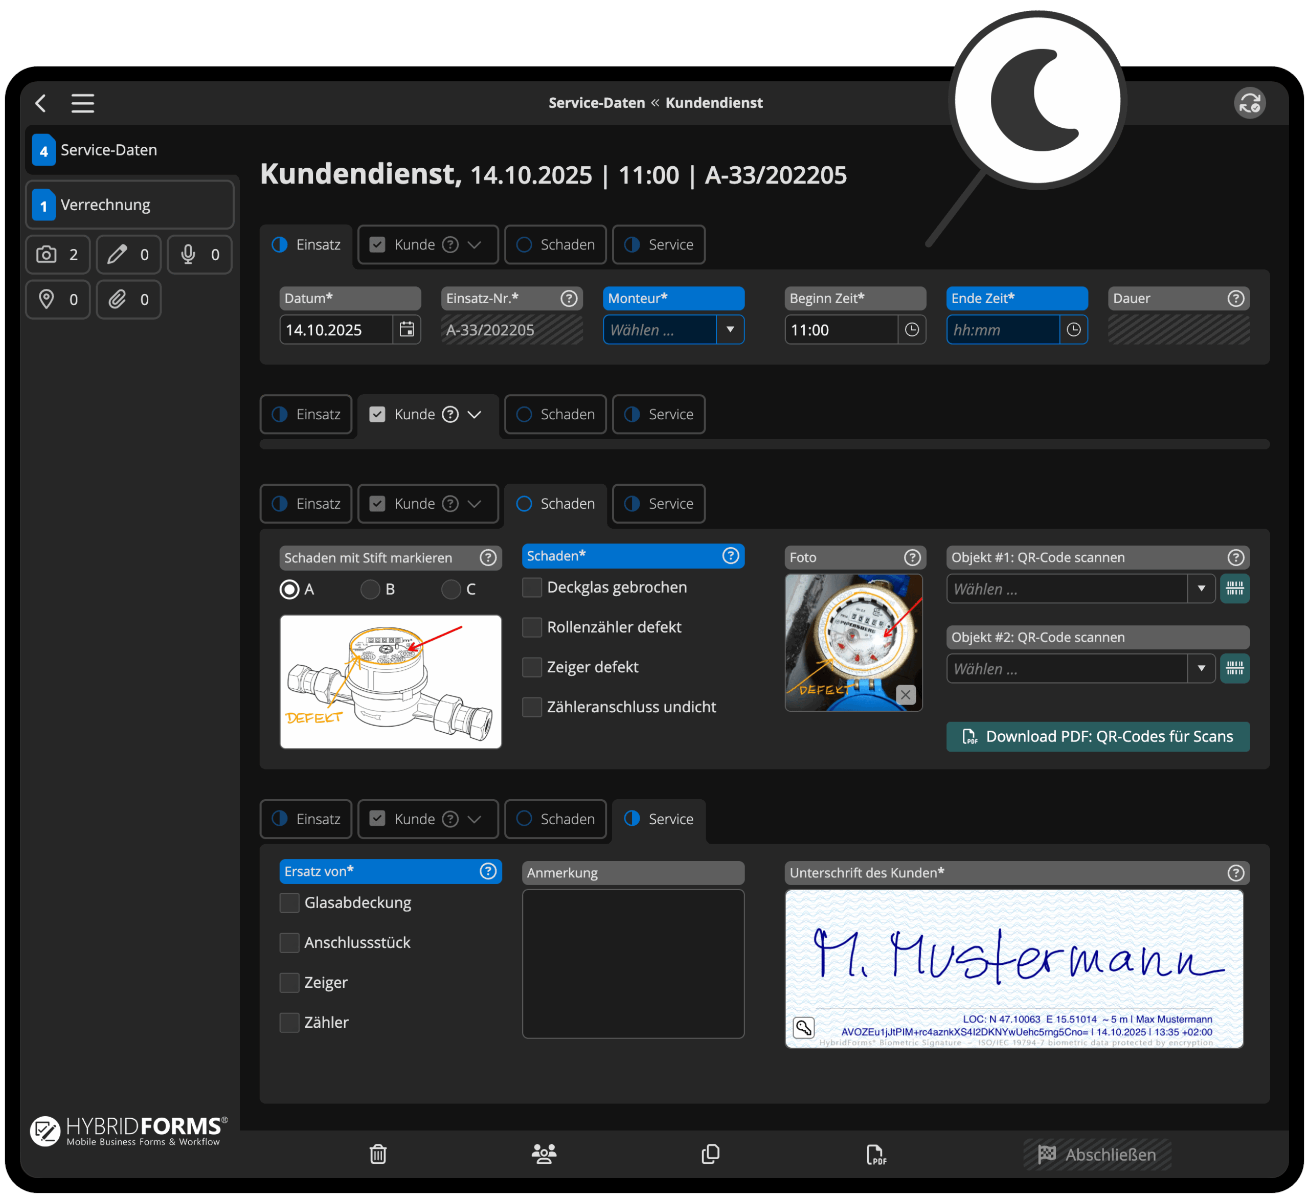Select the Schaden tab in top tab row
Screen dimensions: 1309x1198
[x=555, y=245]
